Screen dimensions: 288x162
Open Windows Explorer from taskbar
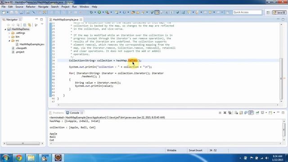point(31,158)
